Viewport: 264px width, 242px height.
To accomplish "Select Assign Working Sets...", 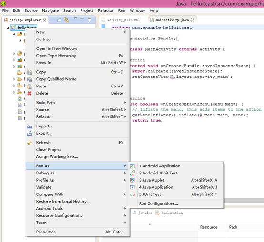I will point(78,157).
